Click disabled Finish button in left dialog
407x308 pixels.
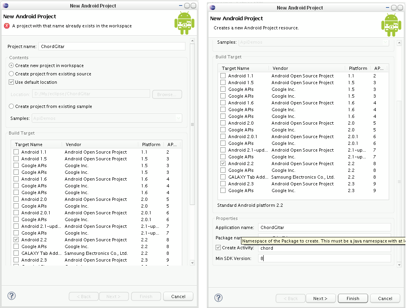[x=146, y=296]
